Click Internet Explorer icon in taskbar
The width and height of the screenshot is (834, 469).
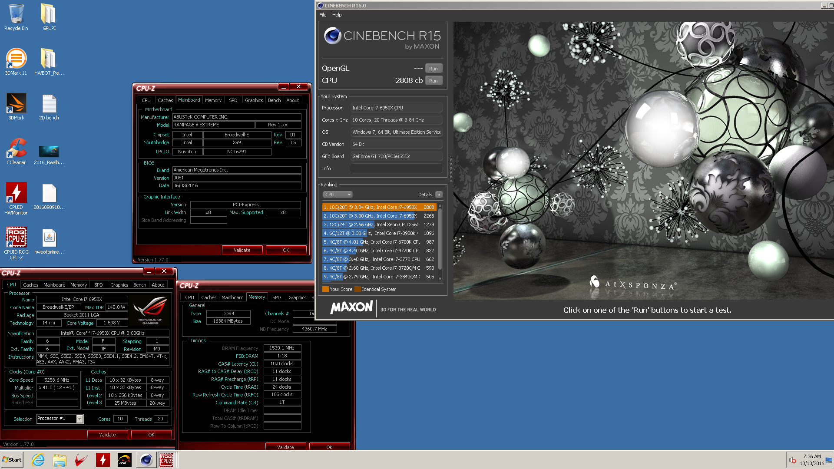pyautogui.click(x=38, y=460)
